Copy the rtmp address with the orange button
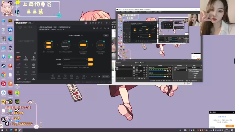Image resolution: width=235 pixels, height=132 pixels. click(91, 60)
